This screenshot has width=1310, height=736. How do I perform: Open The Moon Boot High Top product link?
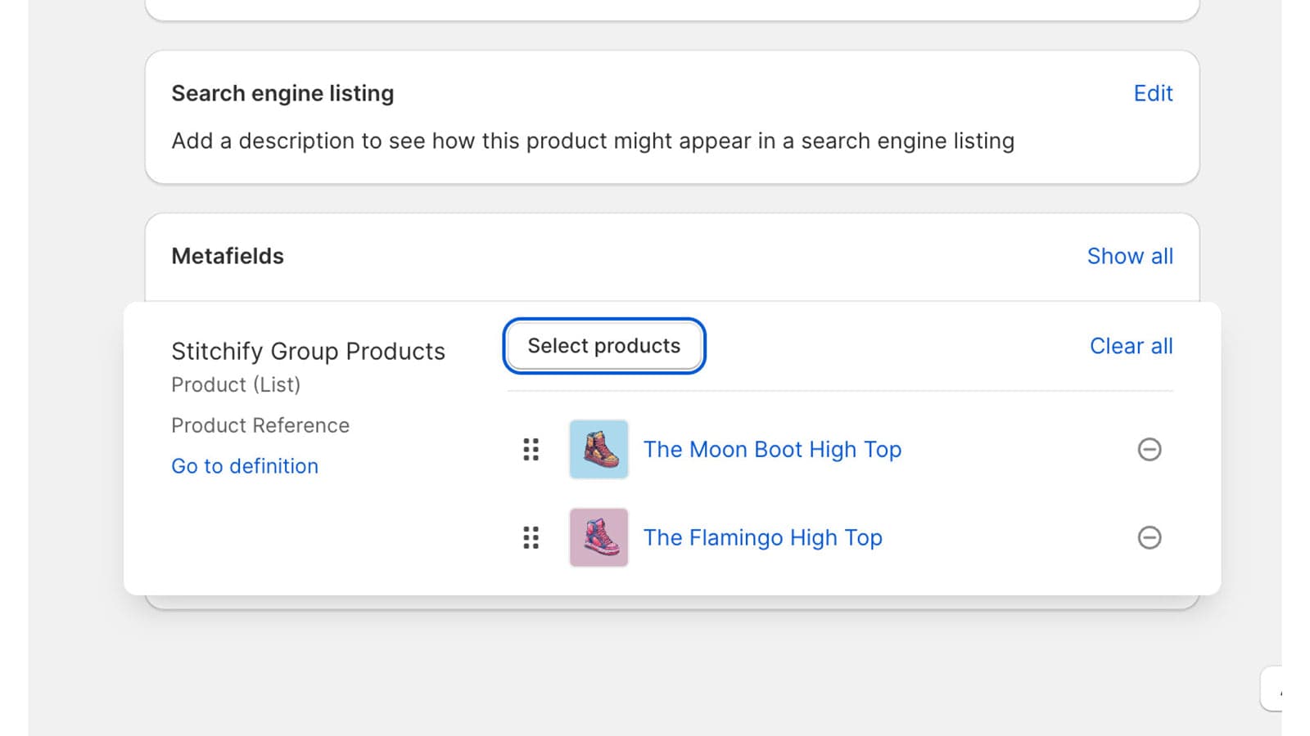(x=771, y=450)
